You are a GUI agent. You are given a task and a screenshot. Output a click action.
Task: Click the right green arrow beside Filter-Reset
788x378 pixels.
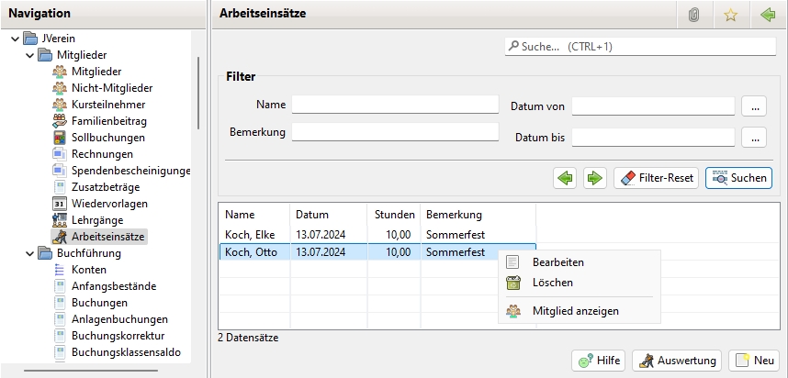click(595, 177)
